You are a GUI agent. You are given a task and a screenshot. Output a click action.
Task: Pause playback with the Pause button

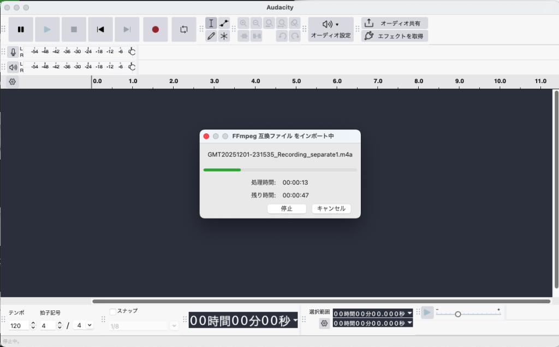click(21, 29)
